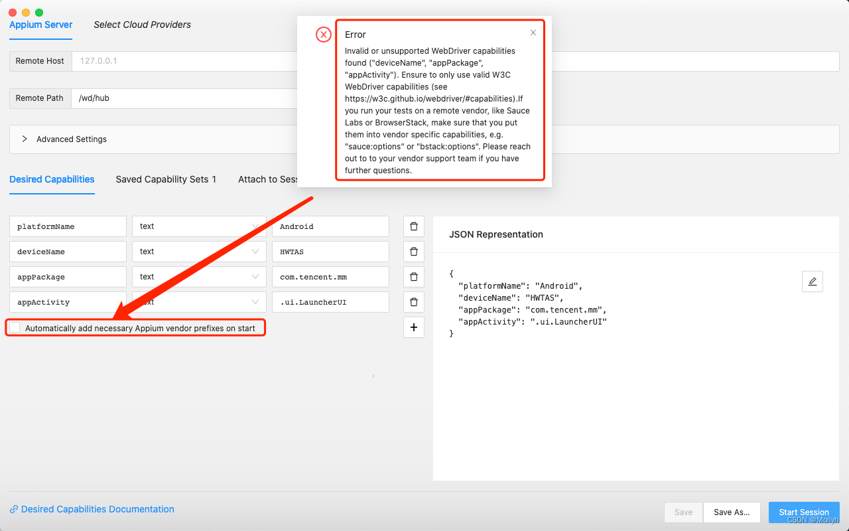
Task: Edit the com.tencent.mm value field
Action: pyautogui.click(x=330, y=277)
